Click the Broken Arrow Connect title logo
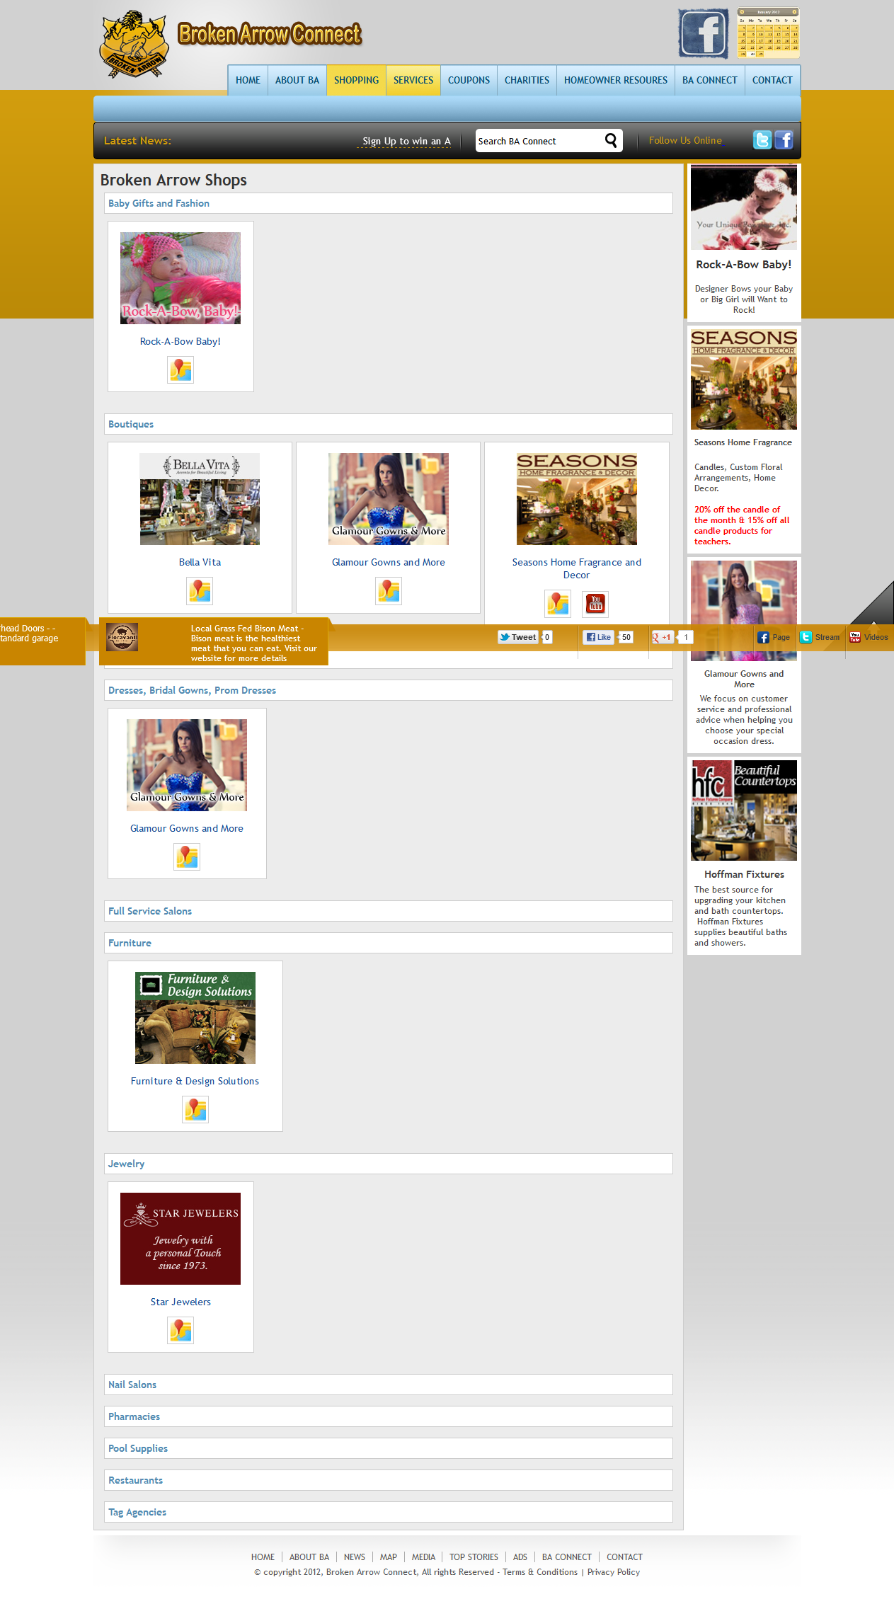This screenshot has width=894, height=1616. point(270,34)
